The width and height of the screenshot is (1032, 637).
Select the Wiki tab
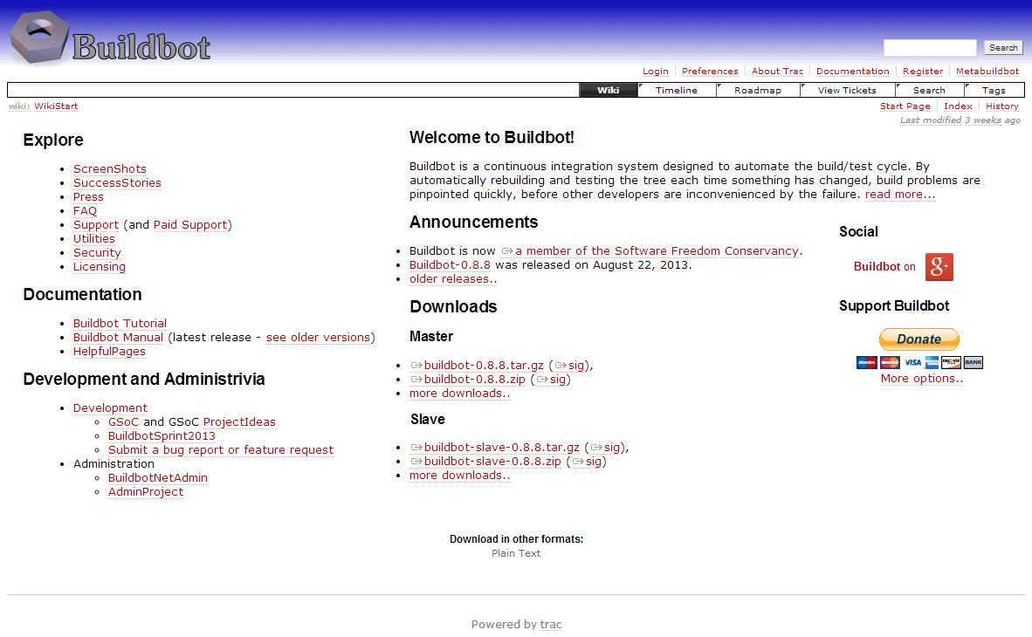[x=609, y=90]
